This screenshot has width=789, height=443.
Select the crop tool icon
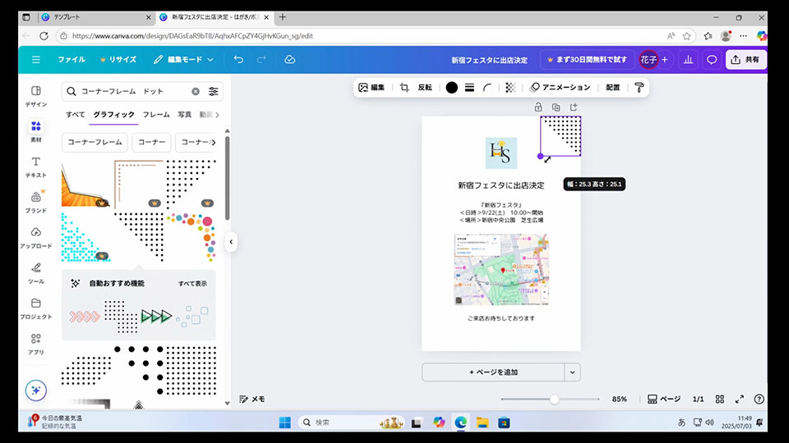(x=404, y=88)
